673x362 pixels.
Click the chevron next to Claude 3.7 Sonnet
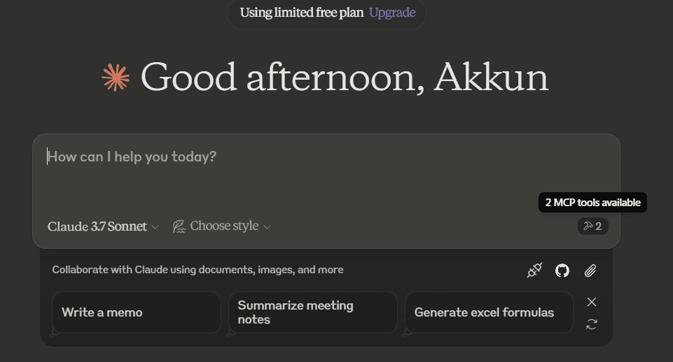pyautogui.click(x=155, y=227)
